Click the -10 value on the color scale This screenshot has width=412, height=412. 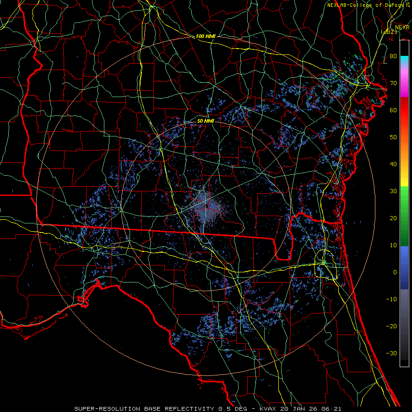click(391, 299)
